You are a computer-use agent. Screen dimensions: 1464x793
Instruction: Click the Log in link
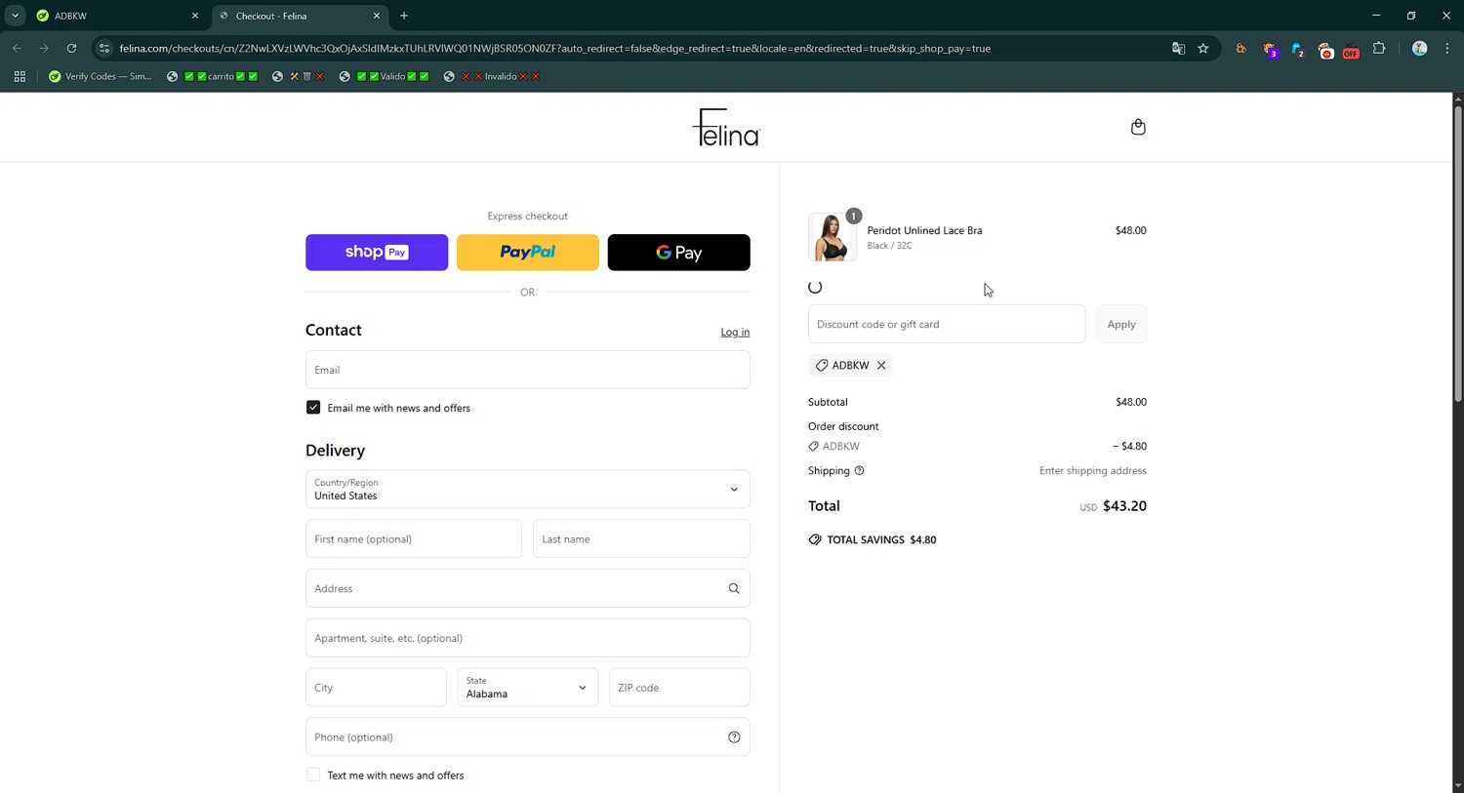pyautogui.click(x=735, y=332)
